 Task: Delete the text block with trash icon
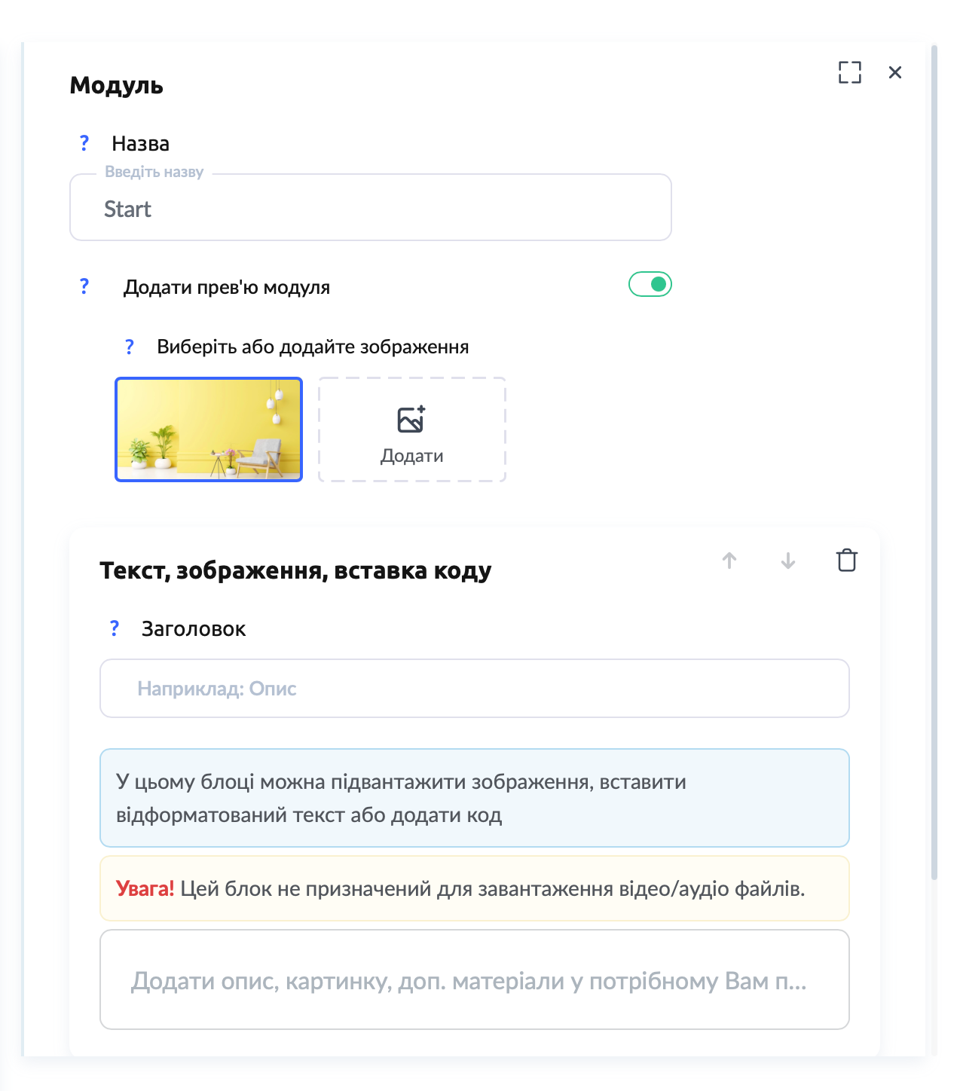(847, 561)
